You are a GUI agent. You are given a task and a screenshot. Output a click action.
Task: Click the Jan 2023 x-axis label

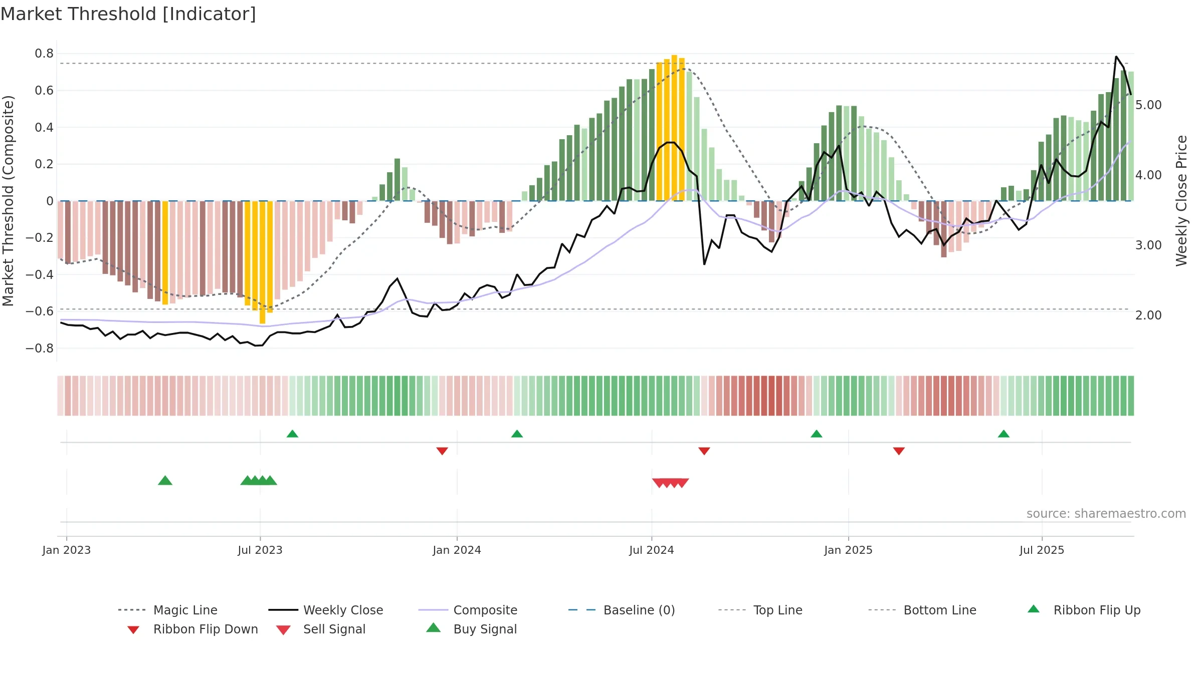tap(67, 550)
